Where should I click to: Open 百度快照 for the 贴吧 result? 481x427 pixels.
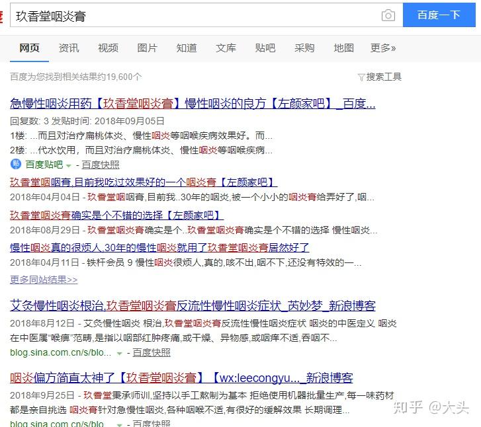click(101, 165)
